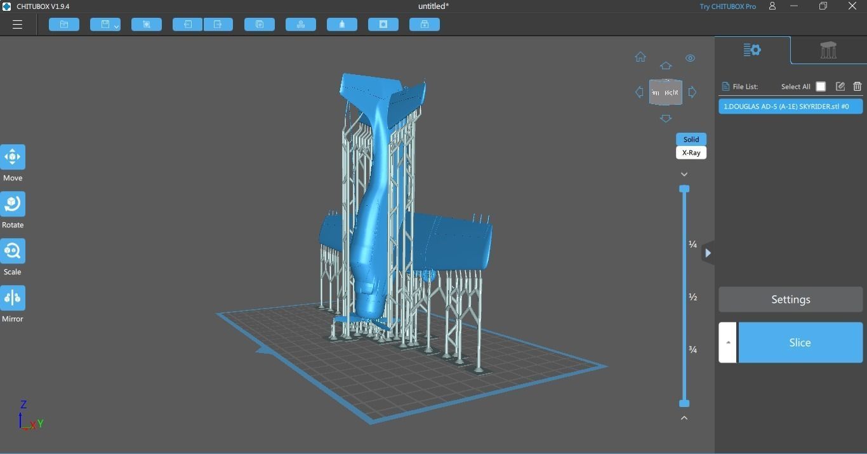Select the Mirror tool

pos(13,298)
